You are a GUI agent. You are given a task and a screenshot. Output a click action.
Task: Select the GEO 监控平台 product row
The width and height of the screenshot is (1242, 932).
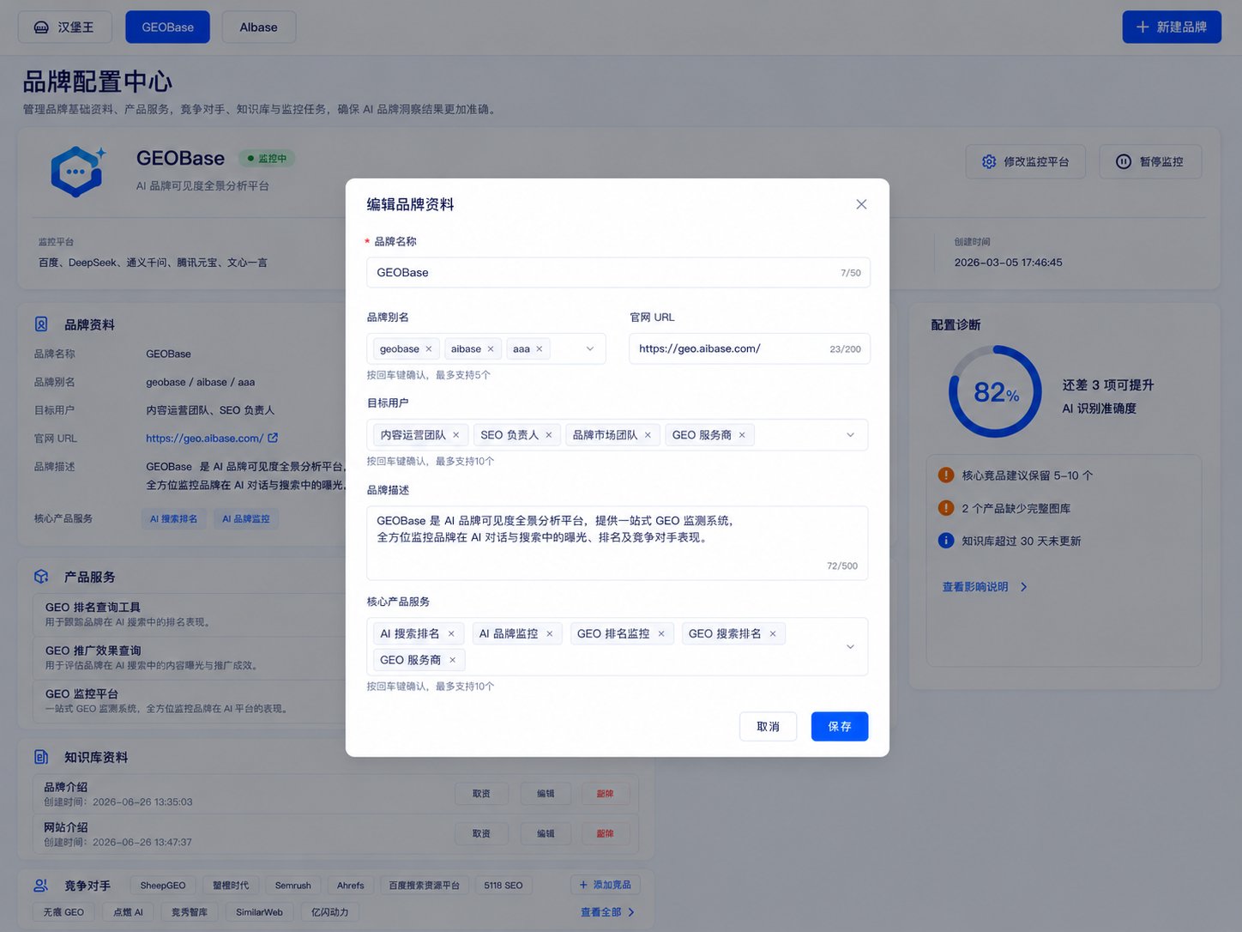pyautogui.click(x=189, y=700)
